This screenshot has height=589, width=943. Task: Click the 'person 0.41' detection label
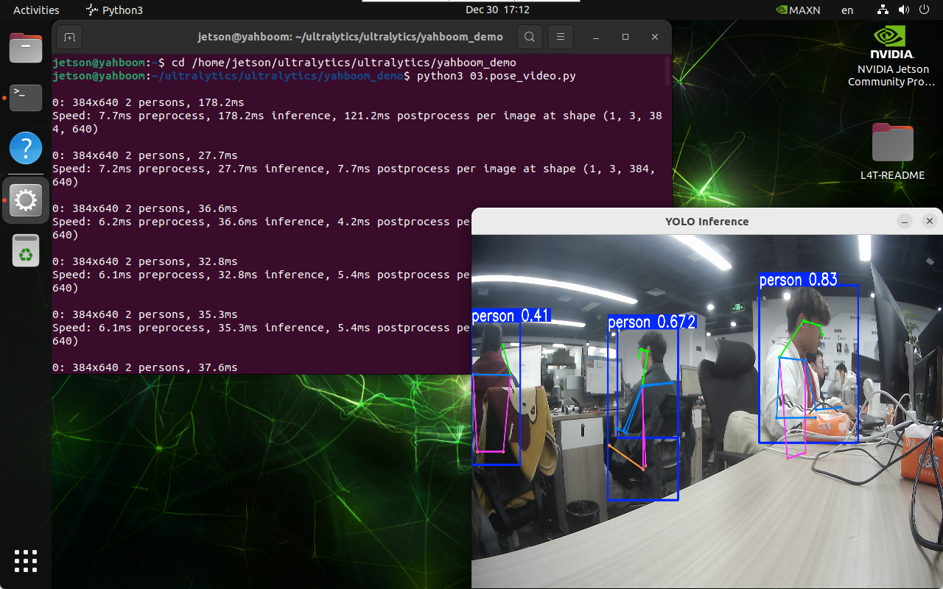[511, 316]
